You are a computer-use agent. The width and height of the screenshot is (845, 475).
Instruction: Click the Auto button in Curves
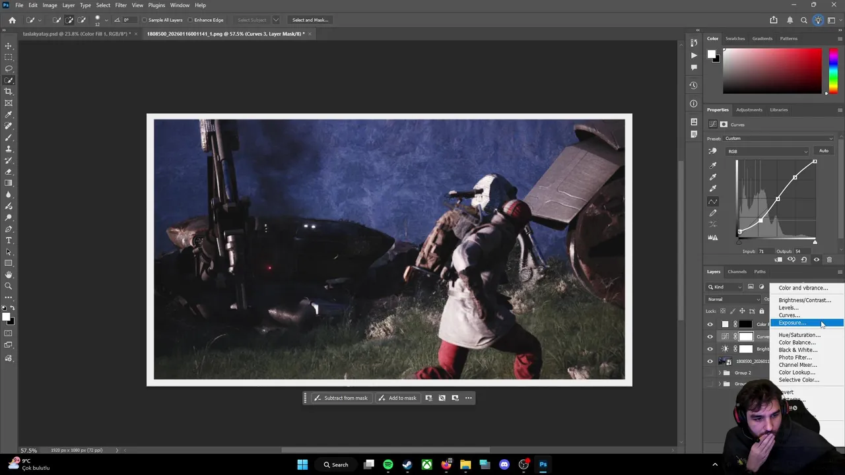pos(824,151)
